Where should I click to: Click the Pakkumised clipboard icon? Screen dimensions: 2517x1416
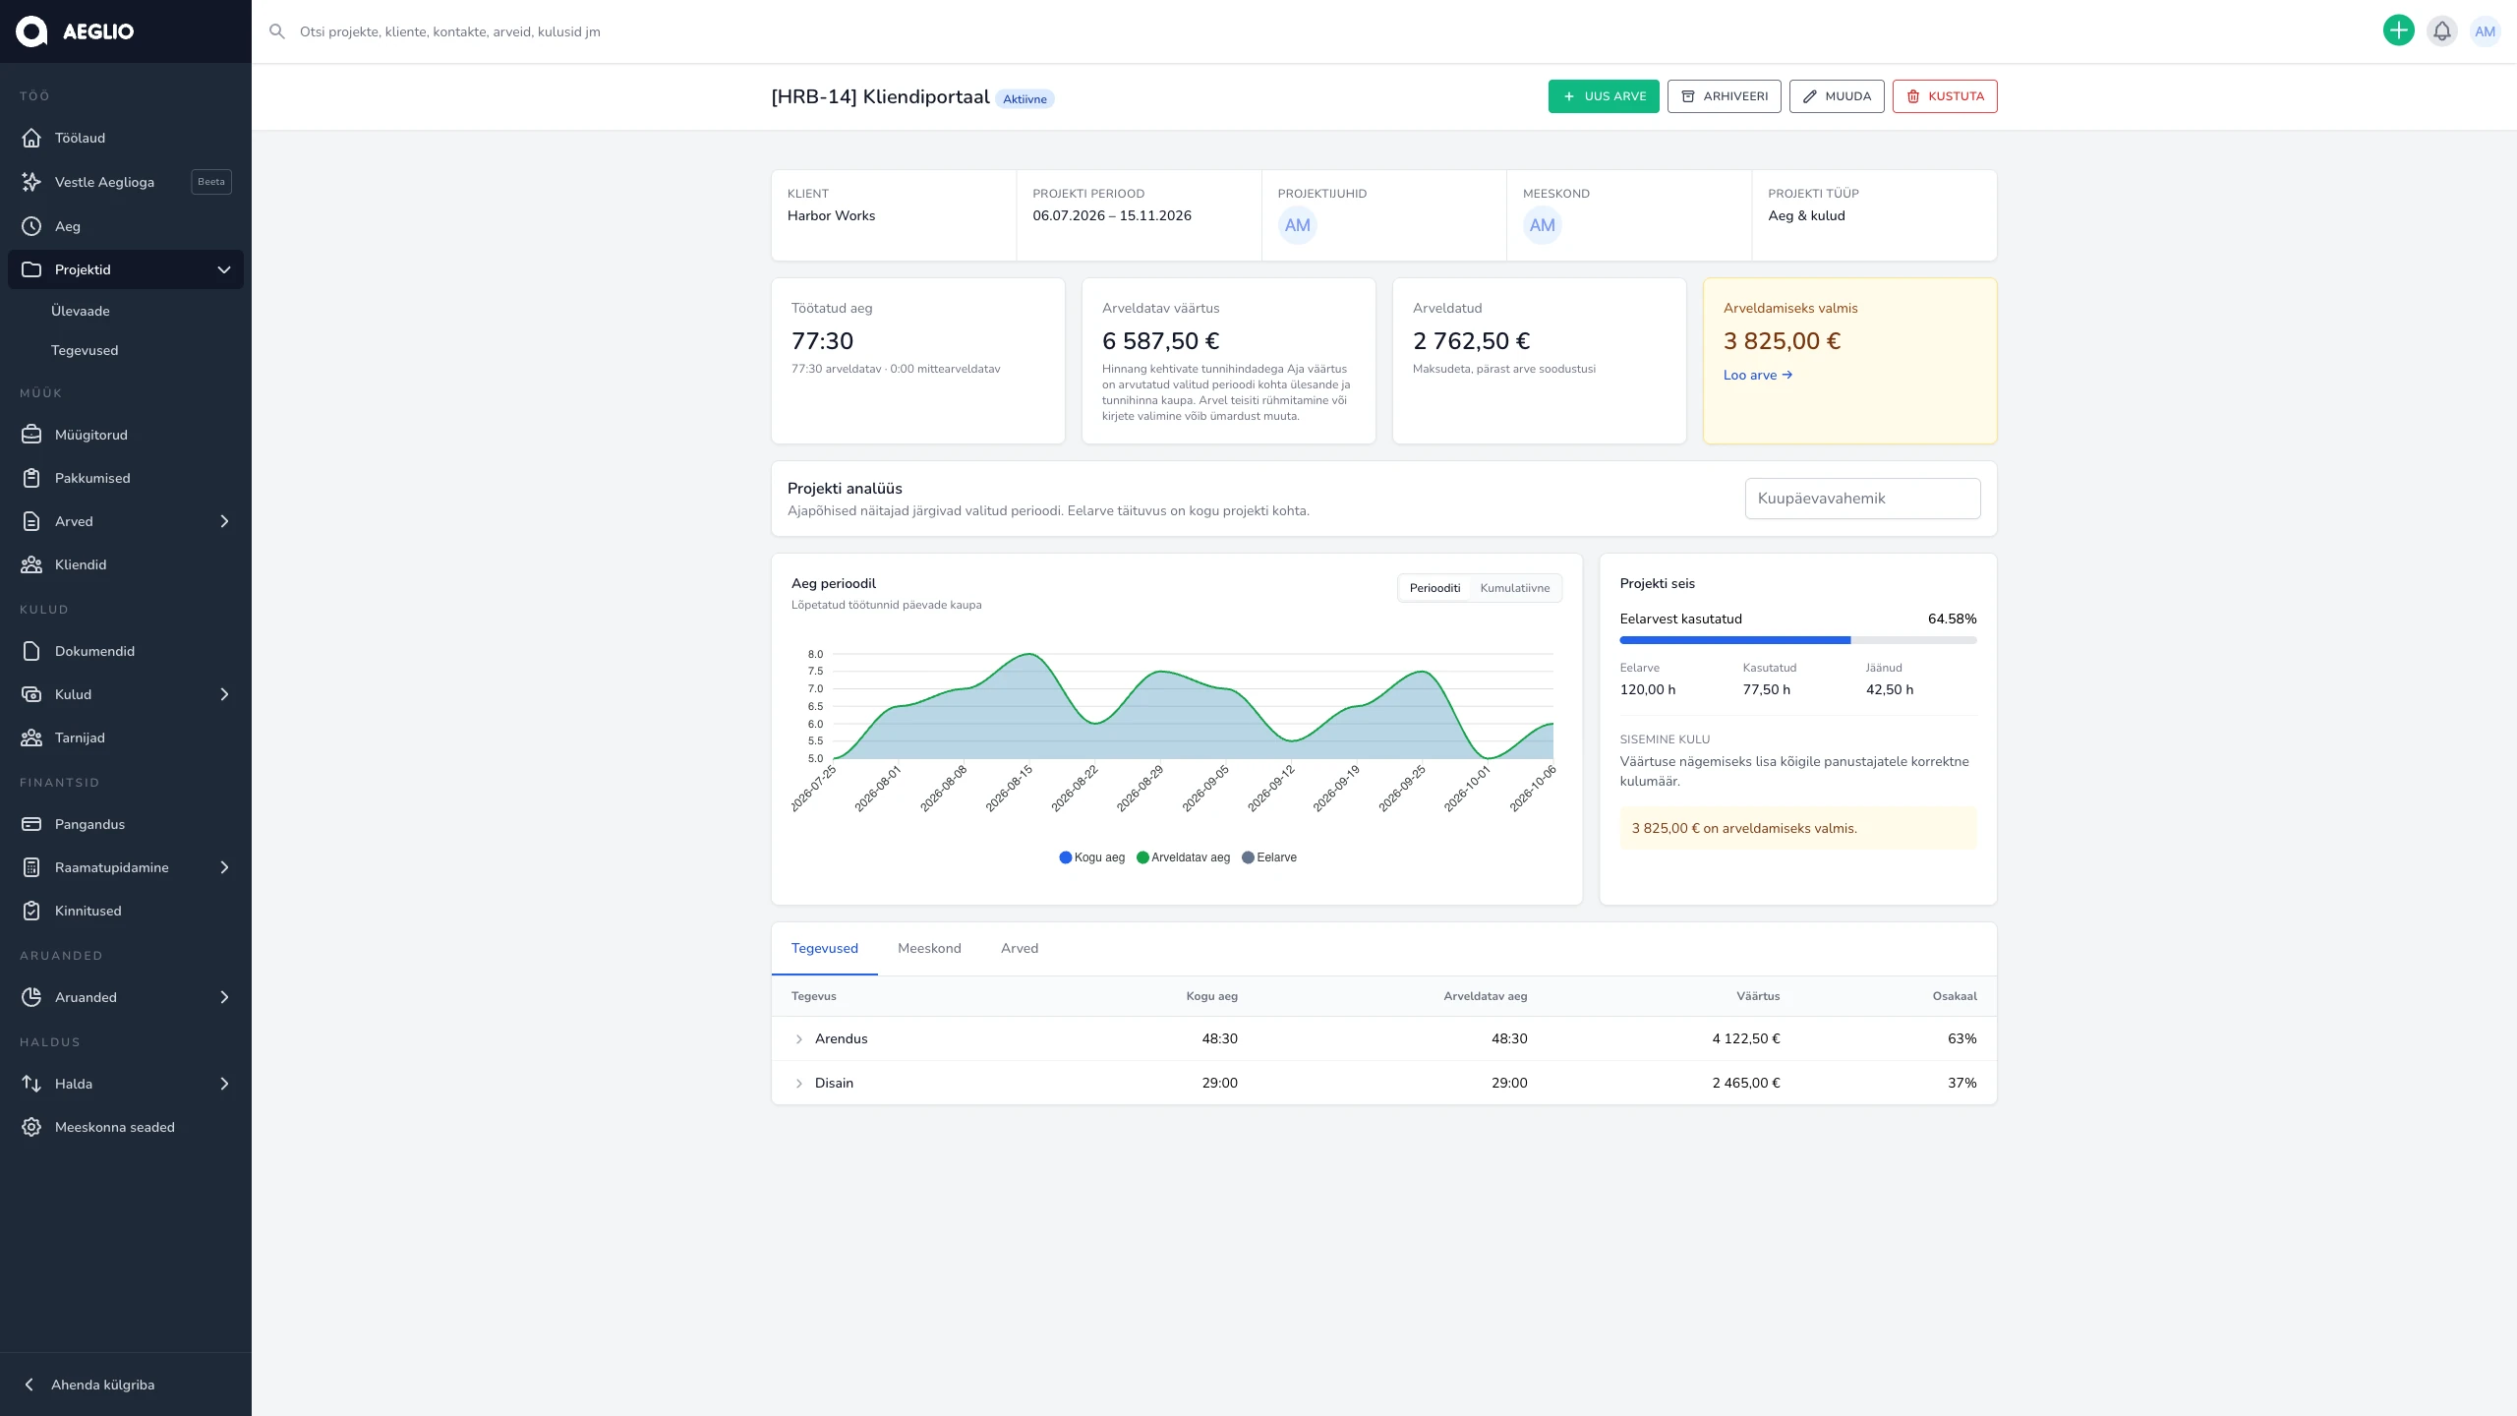31,478
